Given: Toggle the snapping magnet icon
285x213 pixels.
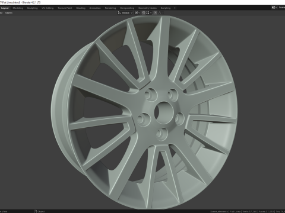Looking at the screenshot, I should pyautogui.click(x=144, y=13).
